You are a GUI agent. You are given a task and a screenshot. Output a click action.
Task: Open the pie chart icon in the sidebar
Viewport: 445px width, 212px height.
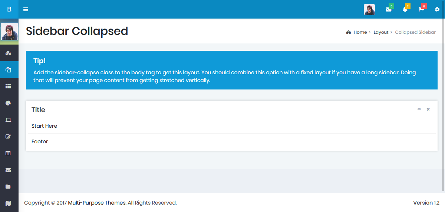tap(8, 103)
